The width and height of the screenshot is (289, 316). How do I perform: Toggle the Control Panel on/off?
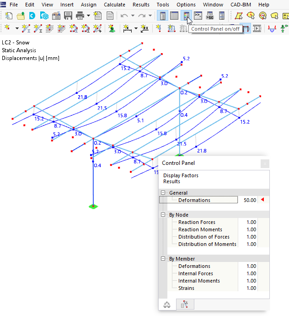[186, 16]
